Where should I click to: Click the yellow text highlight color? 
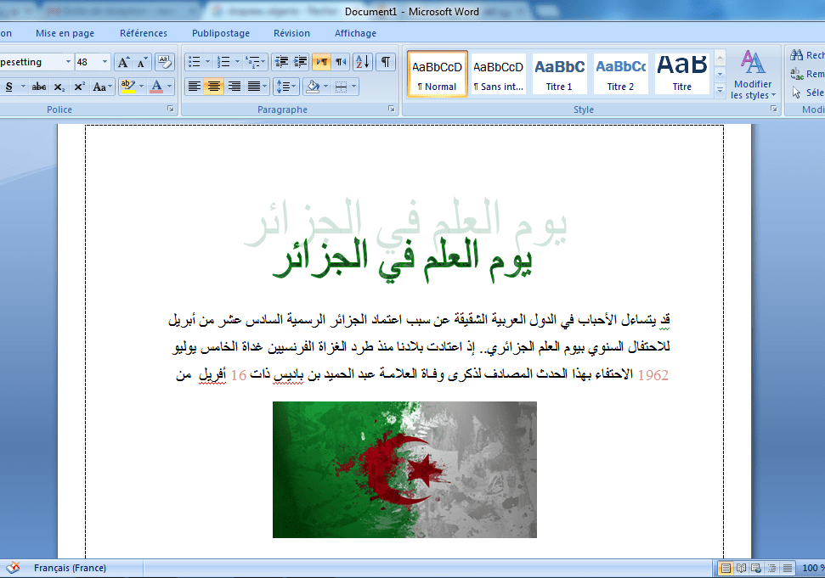[x=128, y=87]
